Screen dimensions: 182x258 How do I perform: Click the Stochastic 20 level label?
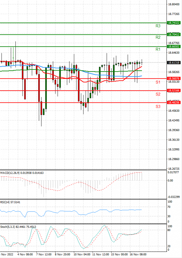click(x=169, y=246)
